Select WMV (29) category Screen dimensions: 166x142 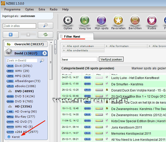18,71
